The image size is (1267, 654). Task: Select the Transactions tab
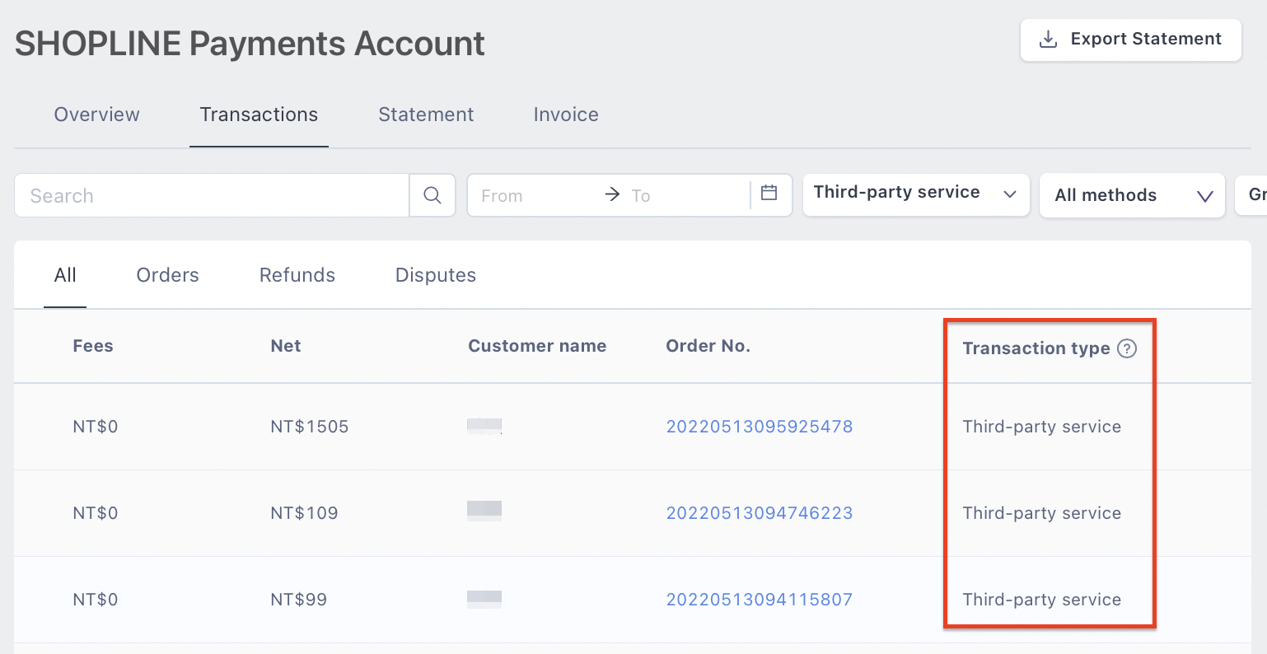coord(259,114)
